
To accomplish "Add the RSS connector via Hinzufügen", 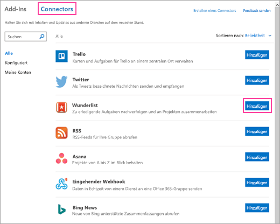I will click(257, 131).
